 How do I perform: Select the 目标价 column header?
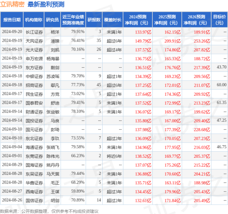click(x=219, y=20)
